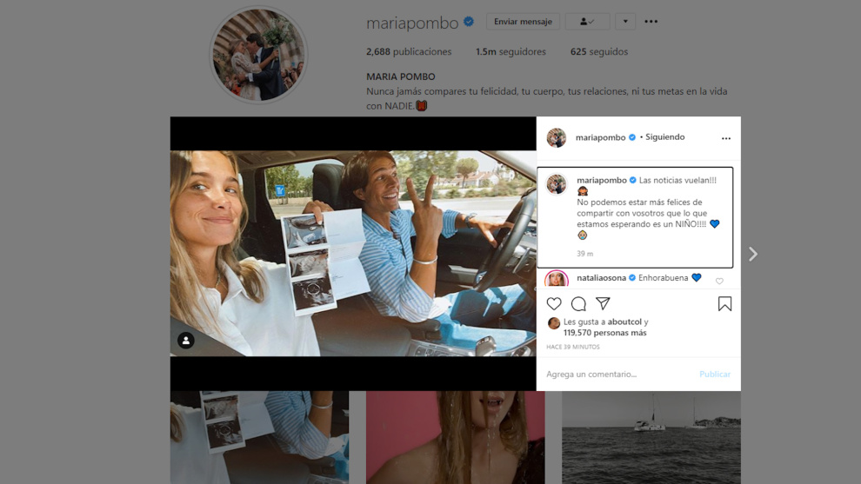861x484 pixels.
Task: Save the post with the bookmark icon
Action: coord(724,303)
